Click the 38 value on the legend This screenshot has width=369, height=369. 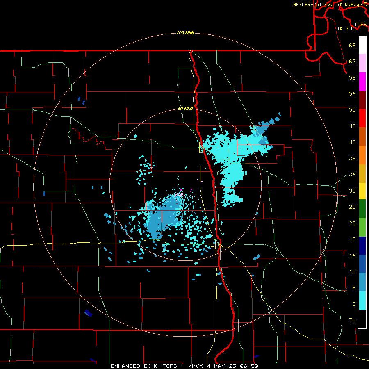pyautogui.click(x=352, y=158)
